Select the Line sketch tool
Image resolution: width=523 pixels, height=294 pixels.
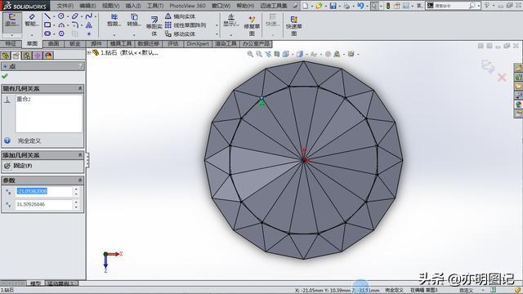pos(47,16)
